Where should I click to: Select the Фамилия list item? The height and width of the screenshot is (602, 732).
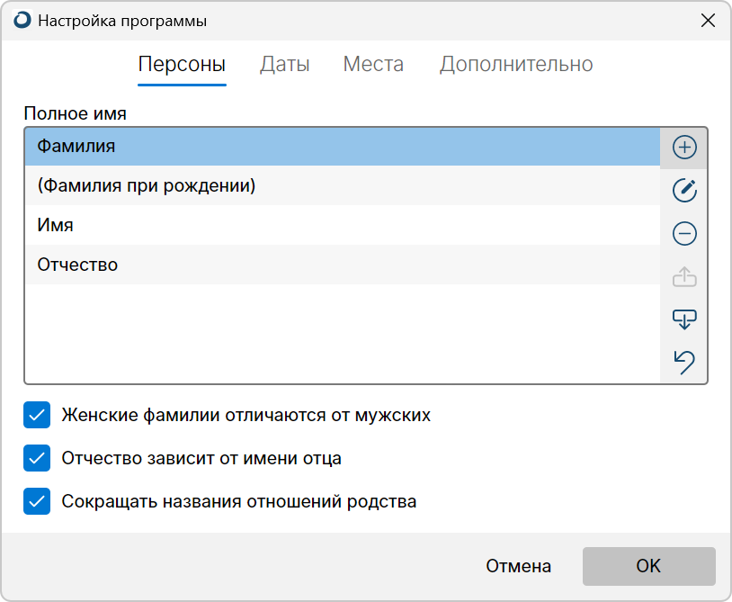click(342, 146)
